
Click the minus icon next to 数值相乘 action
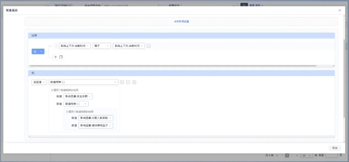pyautogui.click(x=128, y=82)
